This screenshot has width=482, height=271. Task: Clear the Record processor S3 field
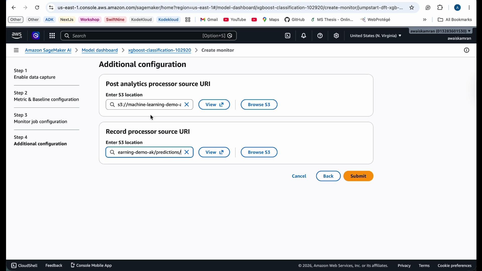(187, 152)
